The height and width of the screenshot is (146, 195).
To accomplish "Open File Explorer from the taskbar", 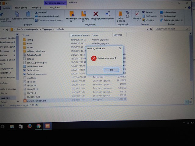I will pyautogui.click(x=12, y=127).
